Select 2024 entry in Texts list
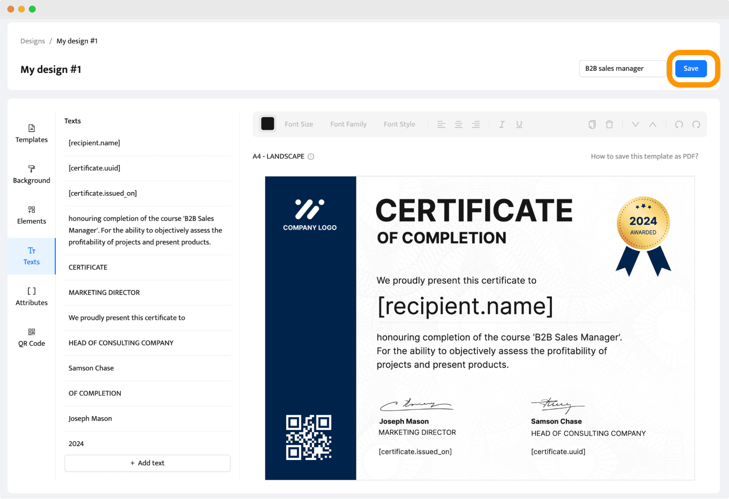729x499 pixels. point(147,444)
